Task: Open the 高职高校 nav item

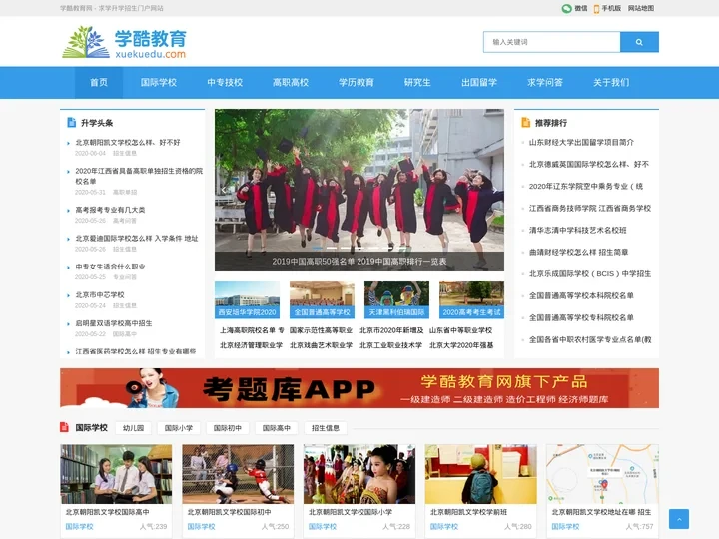Action: tap(291, 83)
